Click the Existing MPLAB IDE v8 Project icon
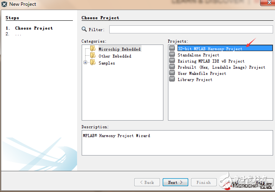This screenshot has width=275, height=192. point(172,60)
